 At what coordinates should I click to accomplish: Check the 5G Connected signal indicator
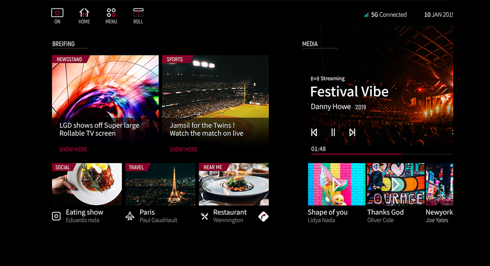(x=385, y=15)
